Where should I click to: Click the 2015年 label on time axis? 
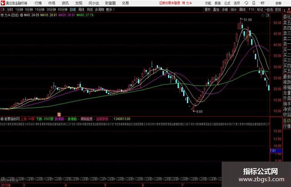6,185
